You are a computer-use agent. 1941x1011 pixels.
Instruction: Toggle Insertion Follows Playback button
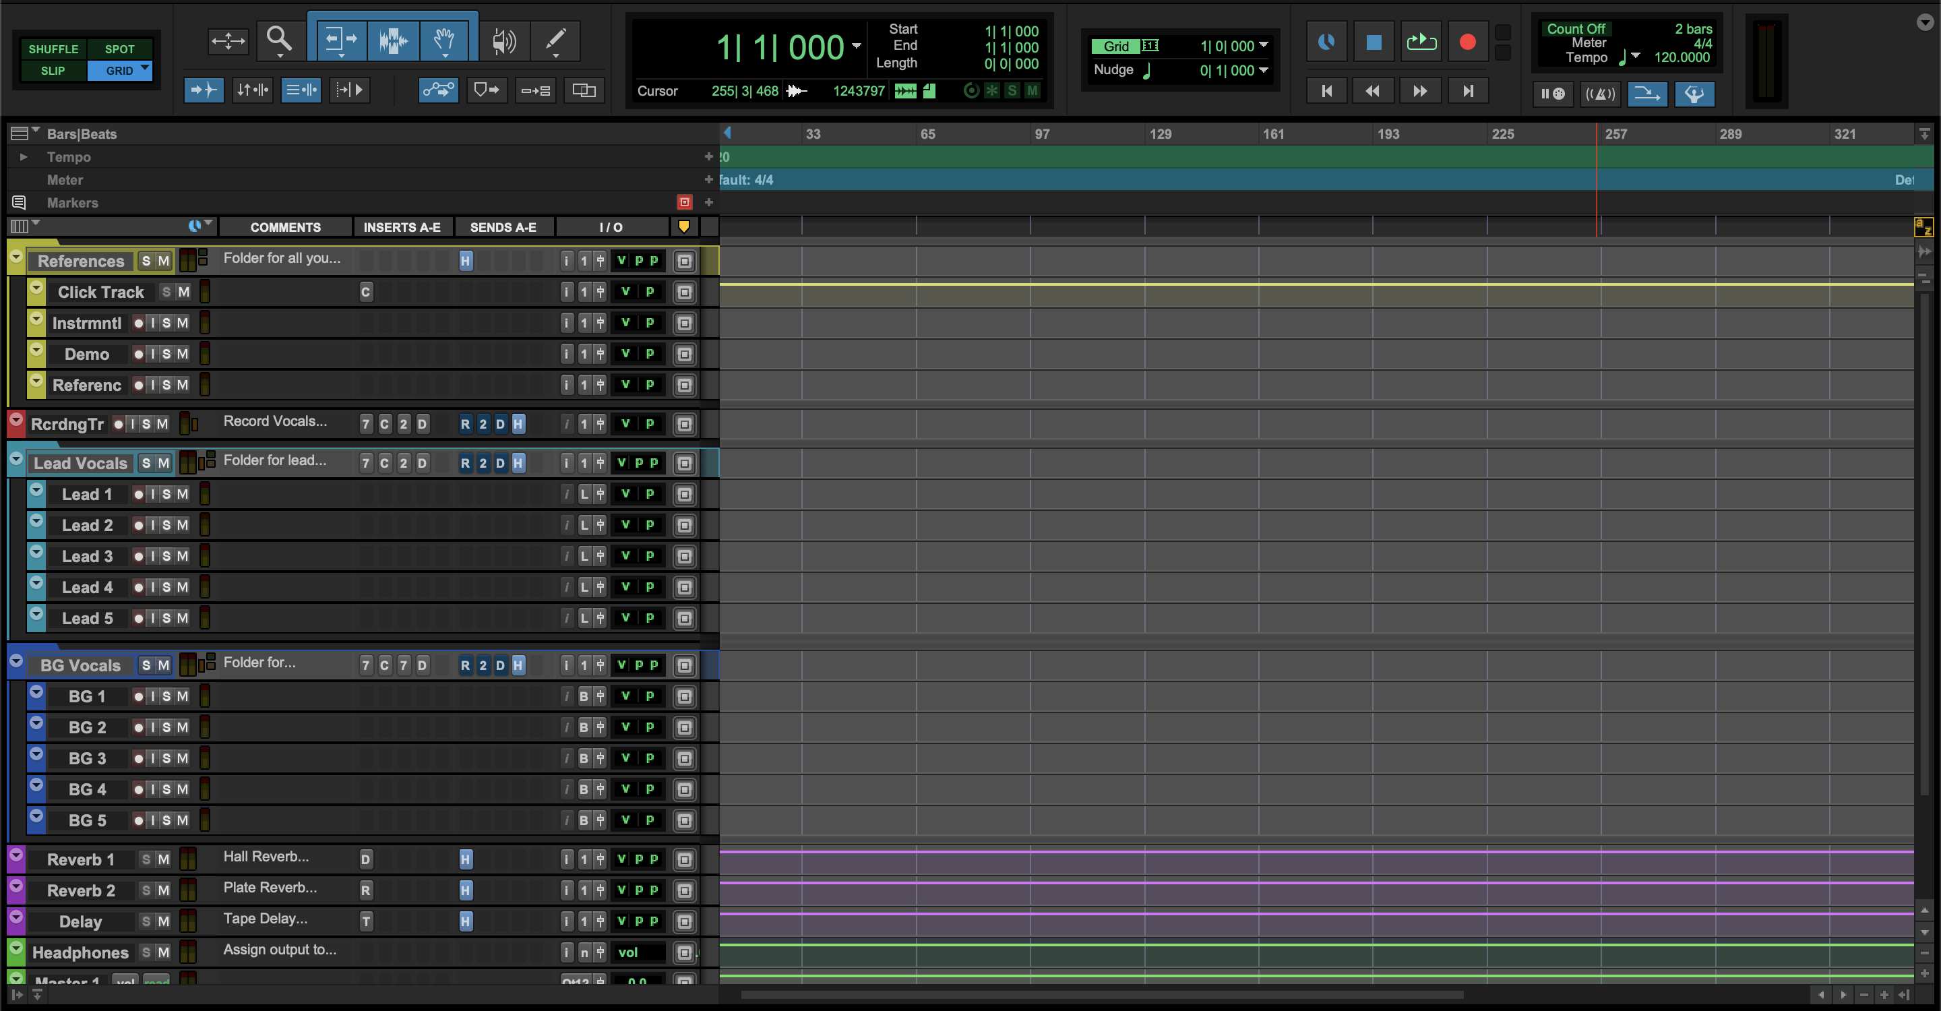tap(350, 90)
